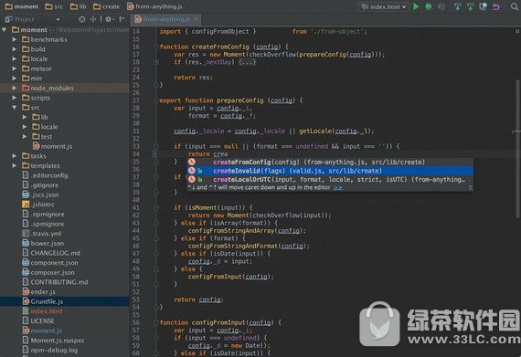Expand the build folder

[15, 49]
